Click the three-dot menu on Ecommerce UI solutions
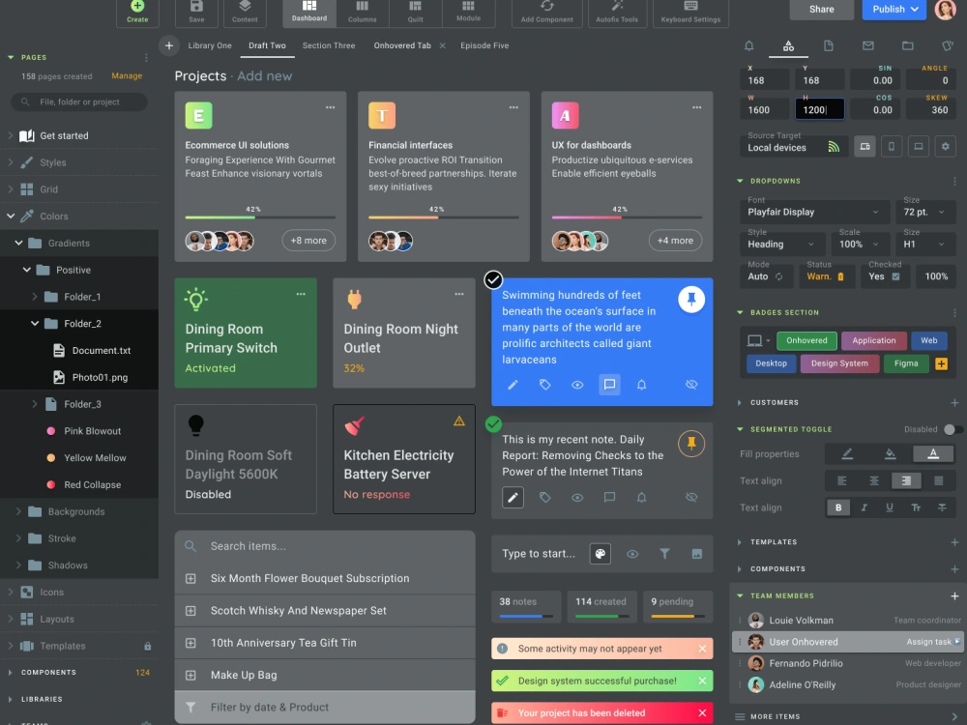The height and width of the screenshot is (725, 967). pyautogui.click(x=331, y=107)
